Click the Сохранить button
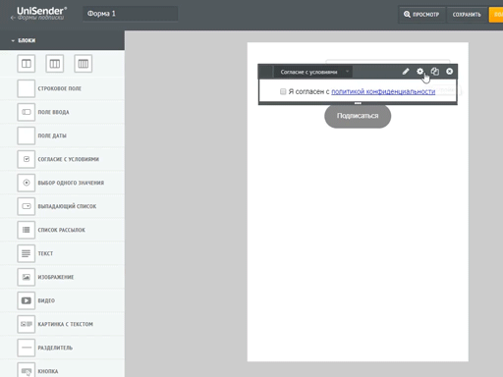 [x=467, y=15]
